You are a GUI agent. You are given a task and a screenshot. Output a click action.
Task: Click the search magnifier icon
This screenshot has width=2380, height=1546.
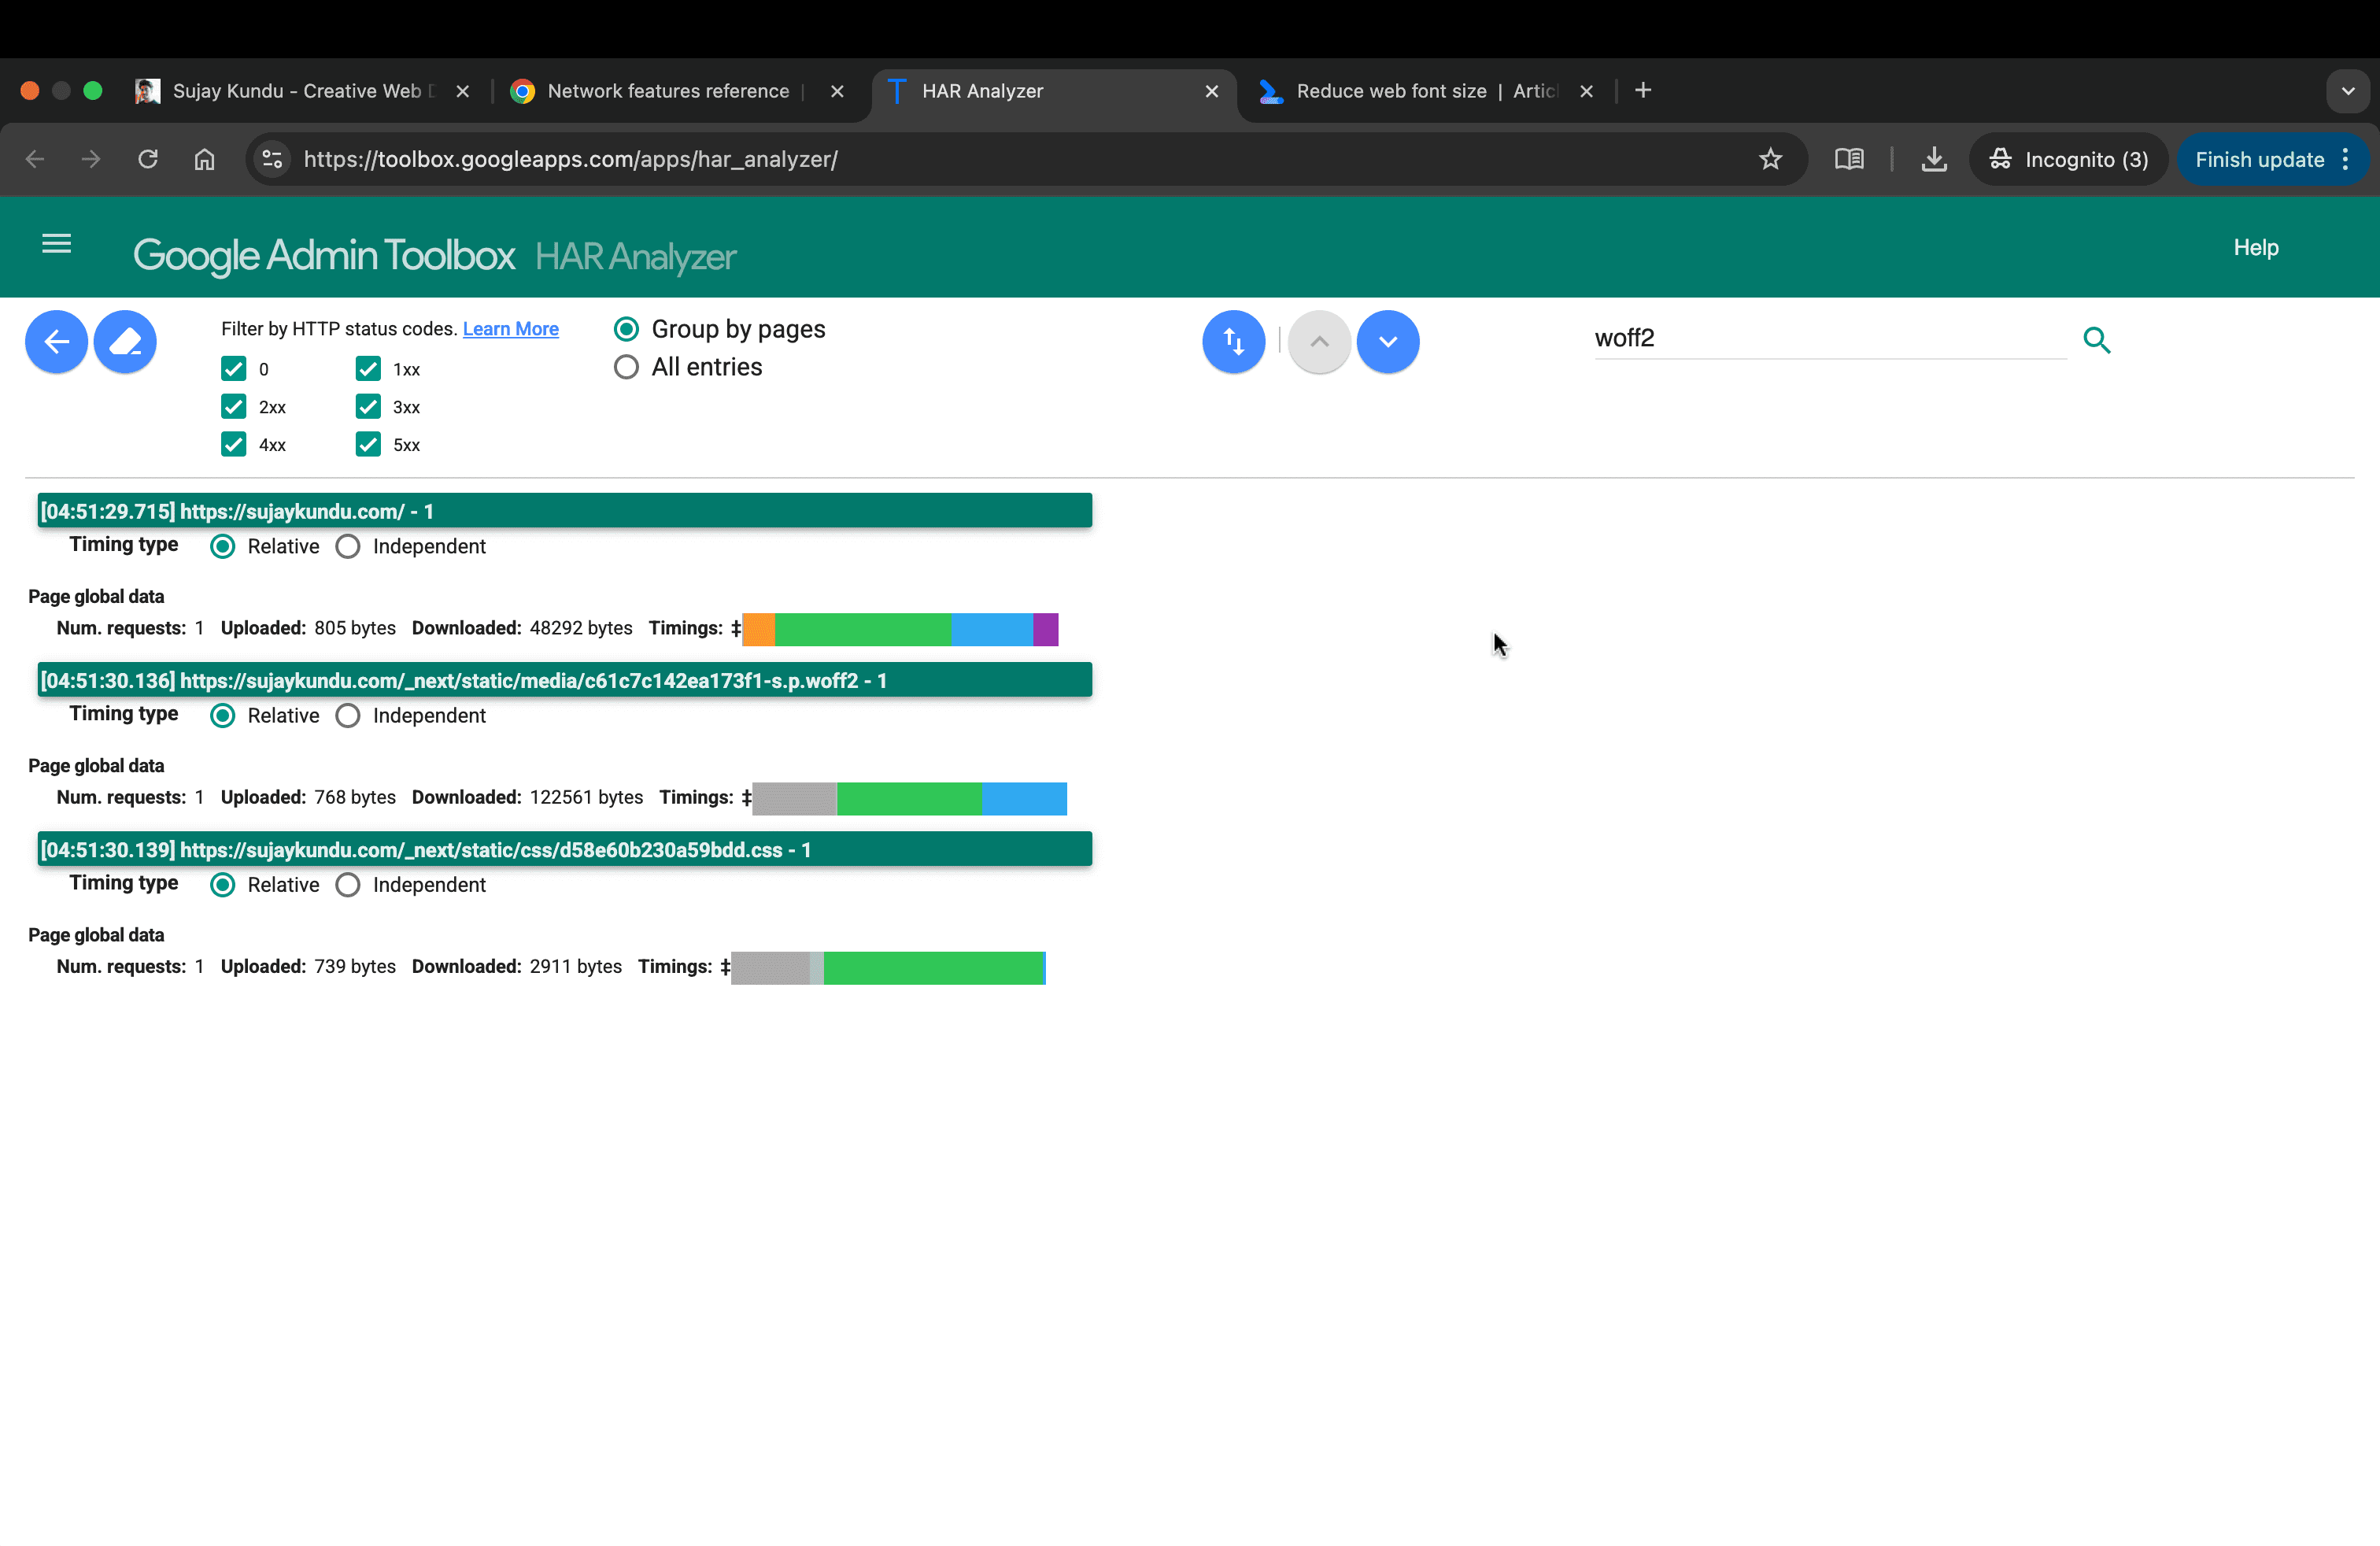coord(2096,340)
